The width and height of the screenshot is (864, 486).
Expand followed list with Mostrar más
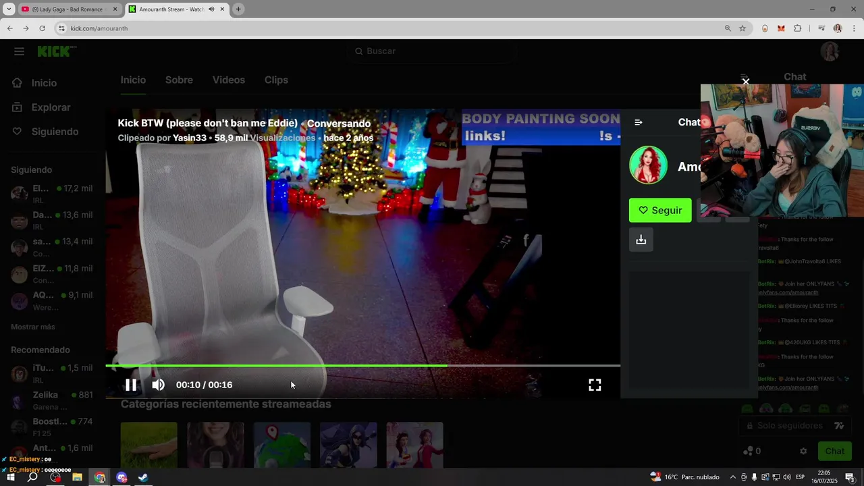[33, 327]
